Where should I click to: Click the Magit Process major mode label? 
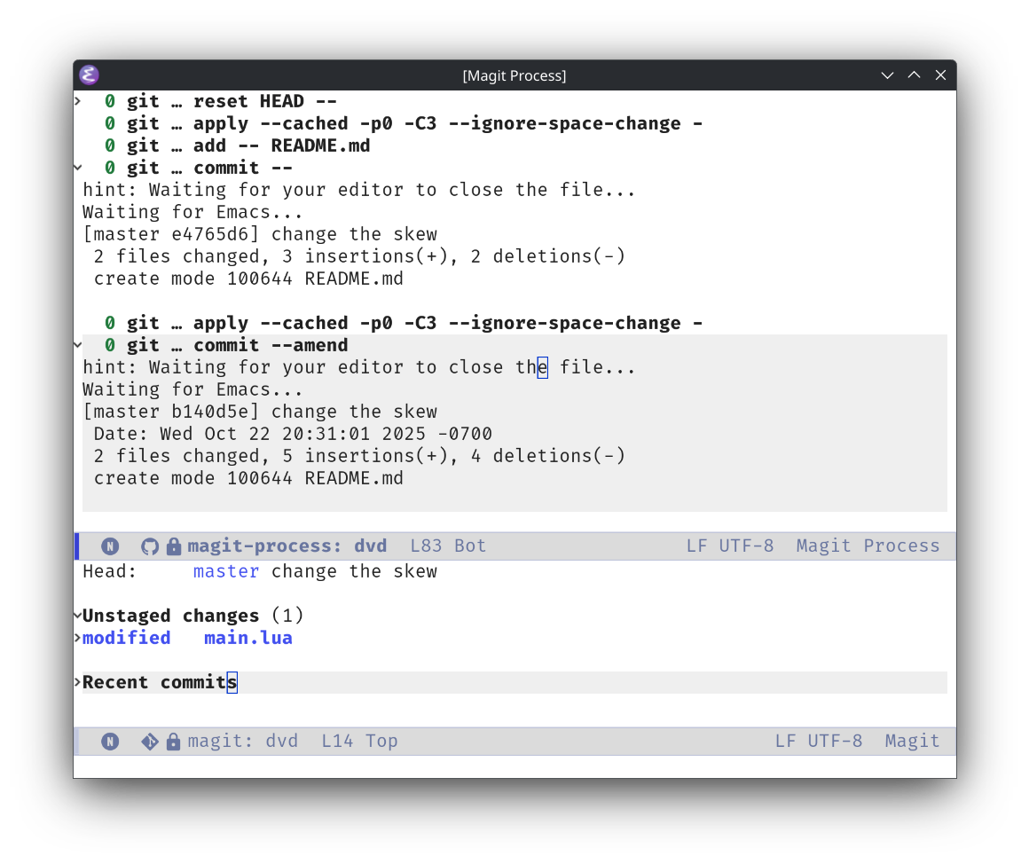click(868, 546)
